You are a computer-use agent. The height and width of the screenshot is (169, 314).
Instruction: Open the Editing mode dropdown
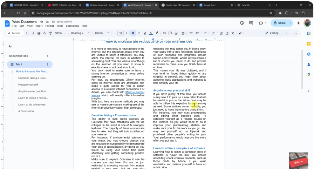tap(276, 33)
